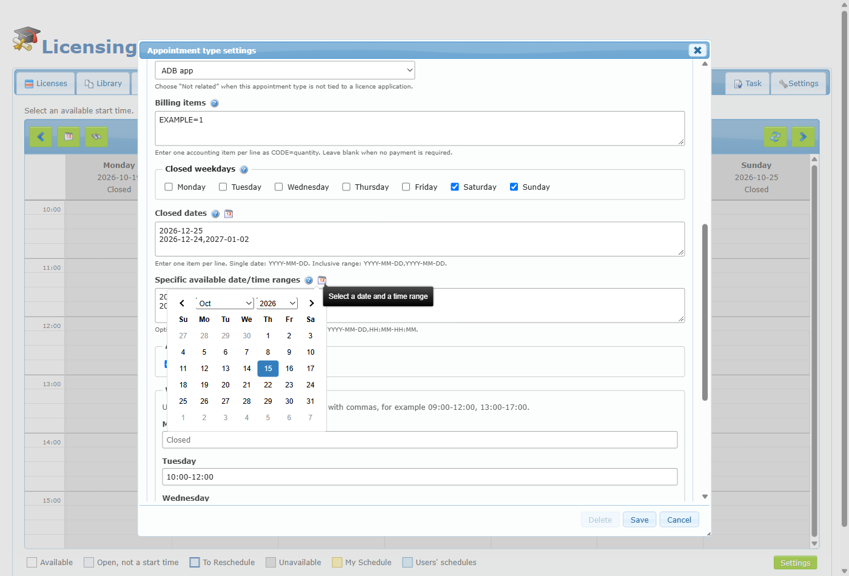The width and height of the screenshot is (849, 576).
Task: Click the green next week arrow button
Action: pos(803,136)
